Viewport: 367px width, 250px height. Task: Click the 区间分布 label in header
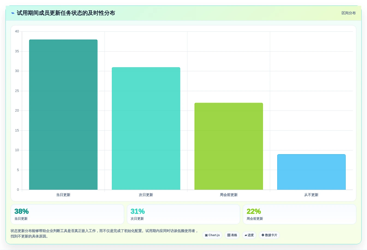point(348,13)
